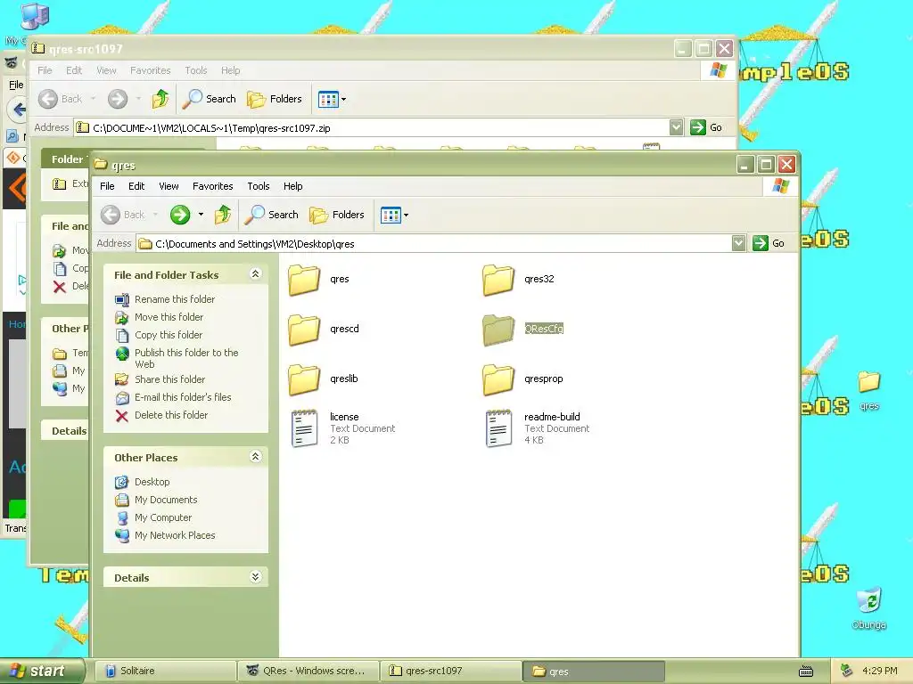Click Up icon in qres-src1097 window
913x684 pixels.
click(x=160, y=99)
